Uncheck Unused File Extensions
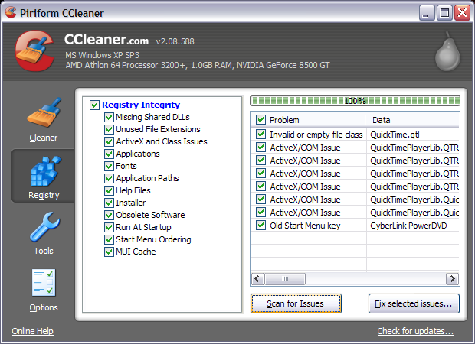 (x=109, y=129)
